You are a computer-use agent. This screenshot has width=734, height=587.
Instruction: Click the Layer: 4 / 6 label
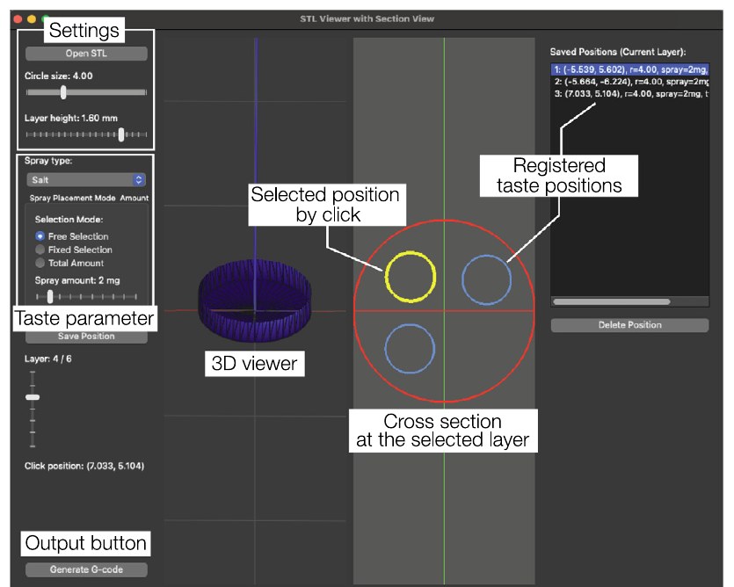(47, 359)
